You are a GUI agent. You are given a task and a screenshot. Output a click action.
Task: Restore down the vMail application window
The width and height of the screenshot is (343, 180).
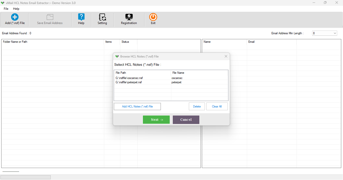click(x=325, y=3)
